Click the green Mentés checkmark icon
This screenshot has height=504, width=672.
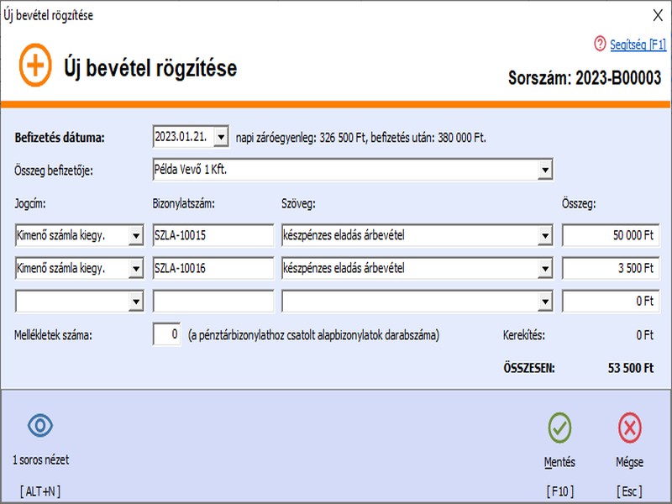point(561,427)
